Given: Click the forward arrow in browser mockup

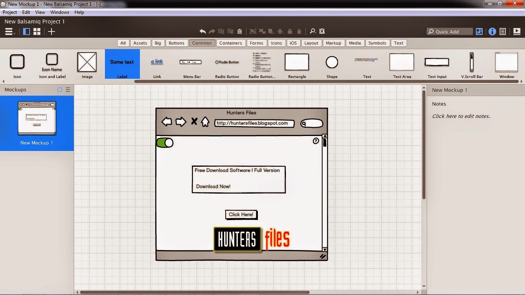Looking at the screenshot, I should click(x=181, y=122).
